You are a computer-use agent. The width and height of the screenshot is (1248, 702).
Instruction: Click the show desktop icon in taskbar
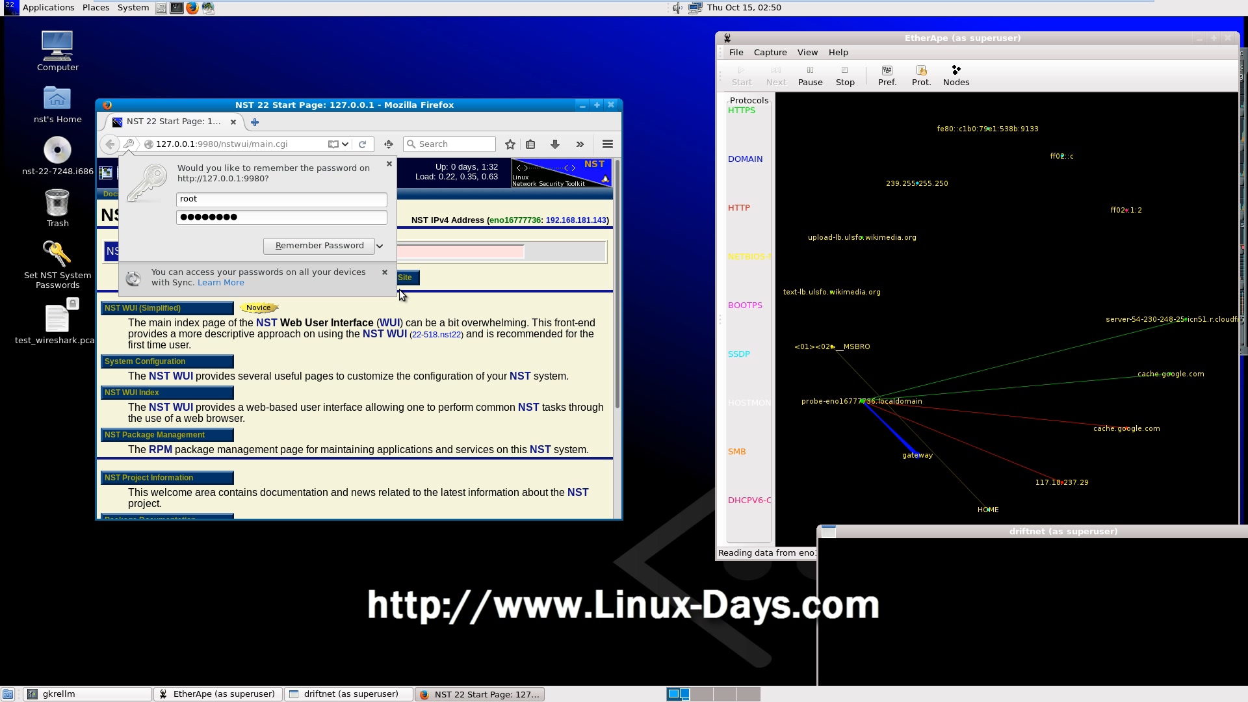8,694
